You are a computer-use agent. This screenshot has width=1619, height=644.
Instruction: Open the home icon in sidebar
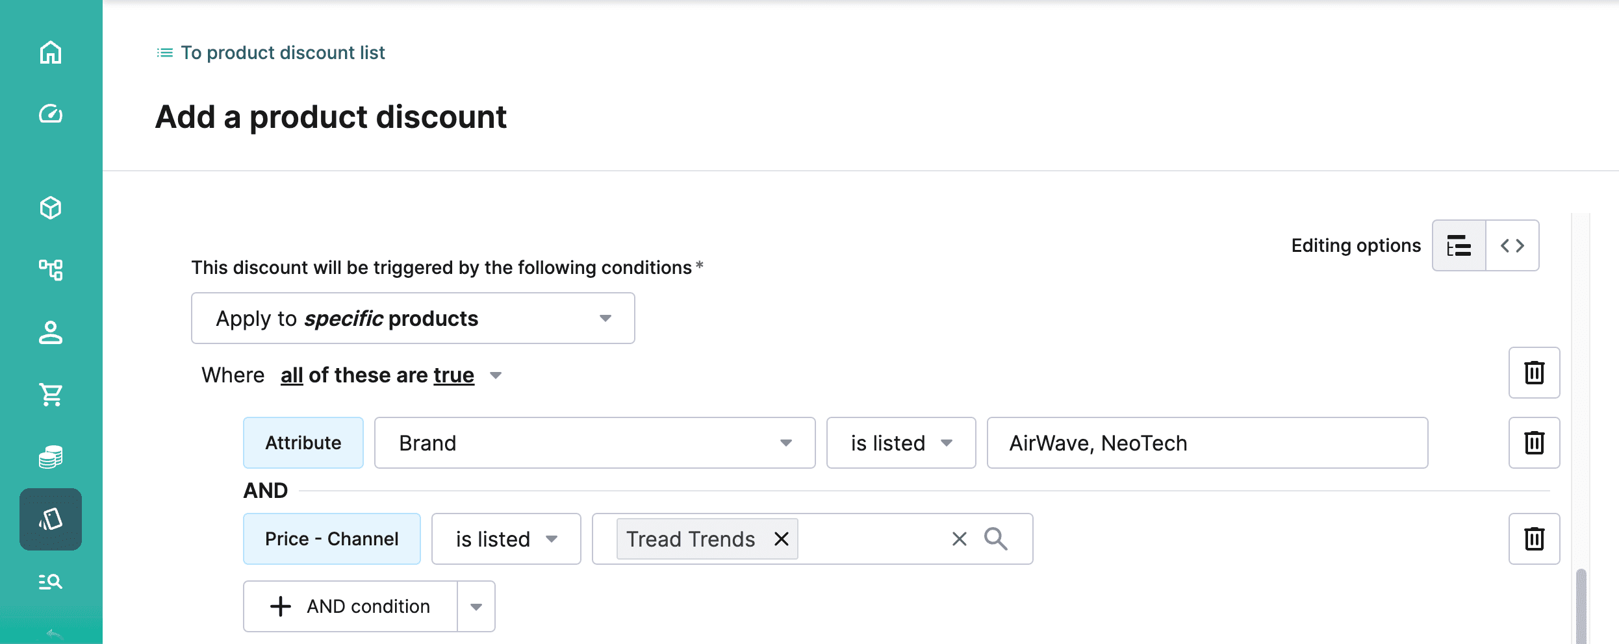click(51, 52)
